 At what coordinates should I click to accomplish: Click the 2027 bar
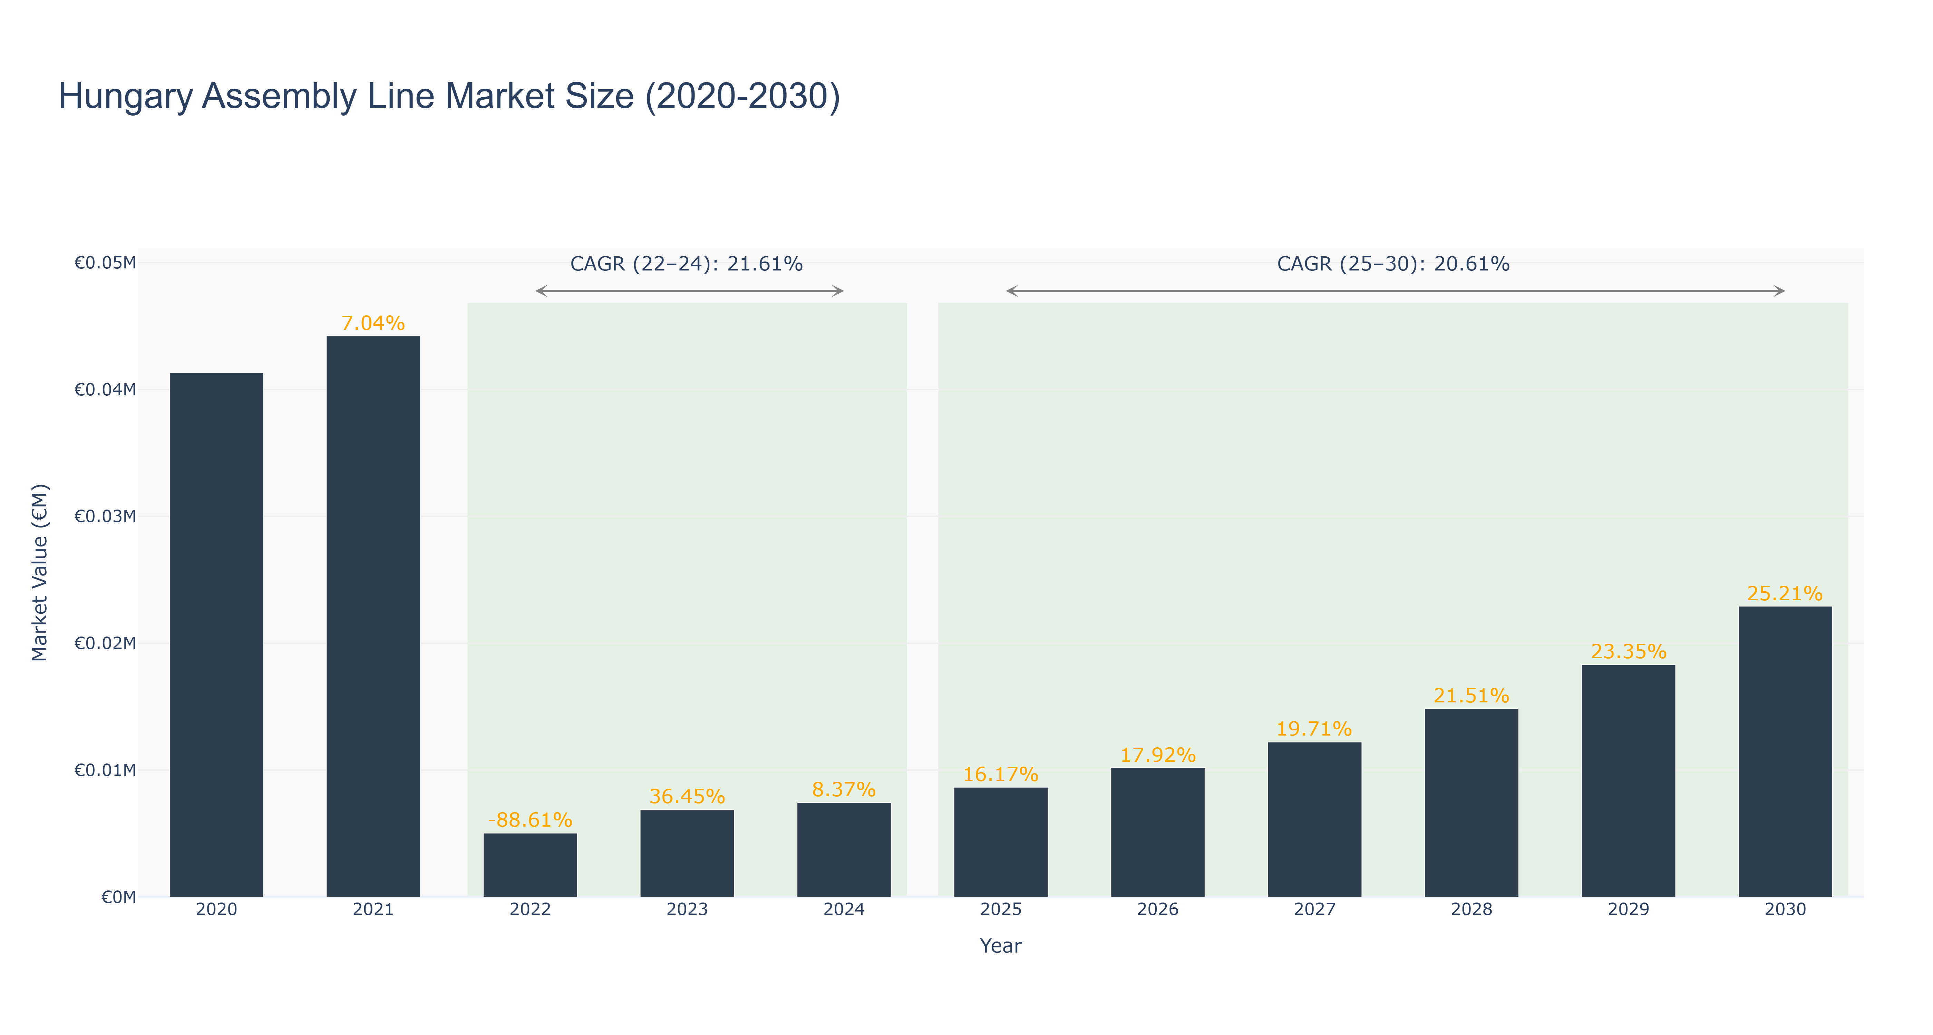tap(1314, 820)
